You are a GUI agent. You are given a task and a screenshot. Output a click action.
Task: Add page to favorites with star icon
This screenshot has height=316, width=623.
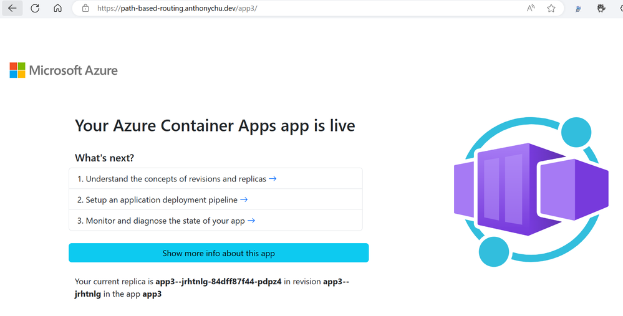click(551, 8)
